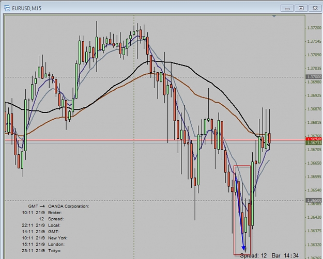Click the green 1.36733 bid price label

click(314, 143)
